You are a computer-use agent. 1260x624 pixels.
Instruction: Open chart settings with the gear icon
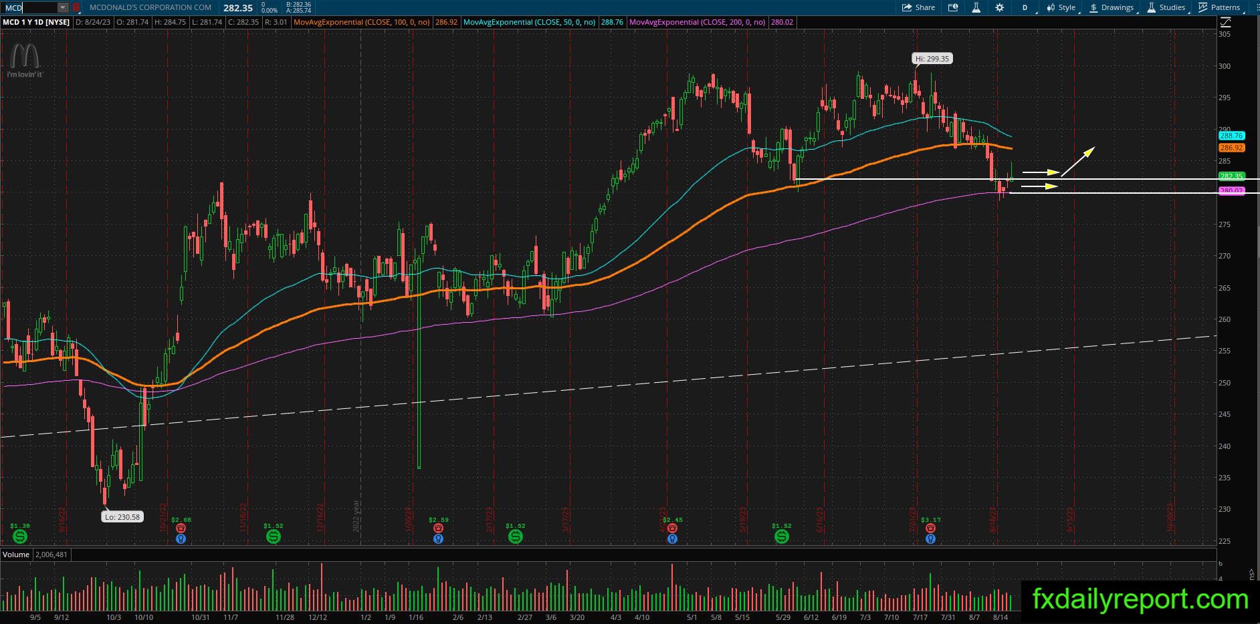coord(1000,7)
